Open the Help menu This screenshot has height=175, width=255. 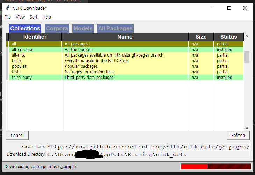(x=47, y=17)
